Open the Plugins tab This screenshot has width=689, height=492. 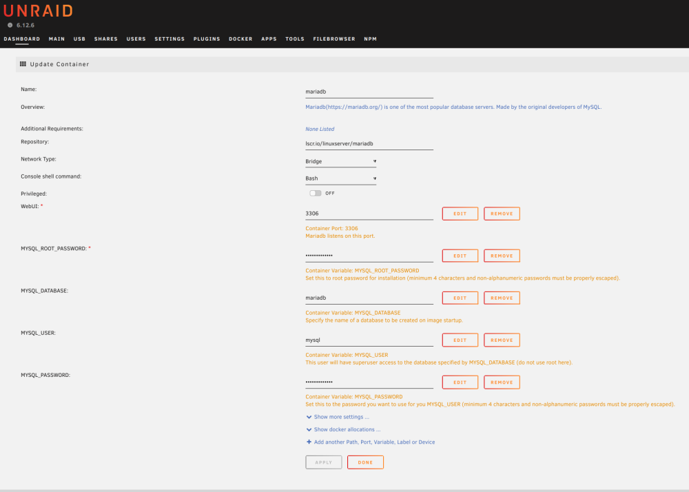click(207, 39)
